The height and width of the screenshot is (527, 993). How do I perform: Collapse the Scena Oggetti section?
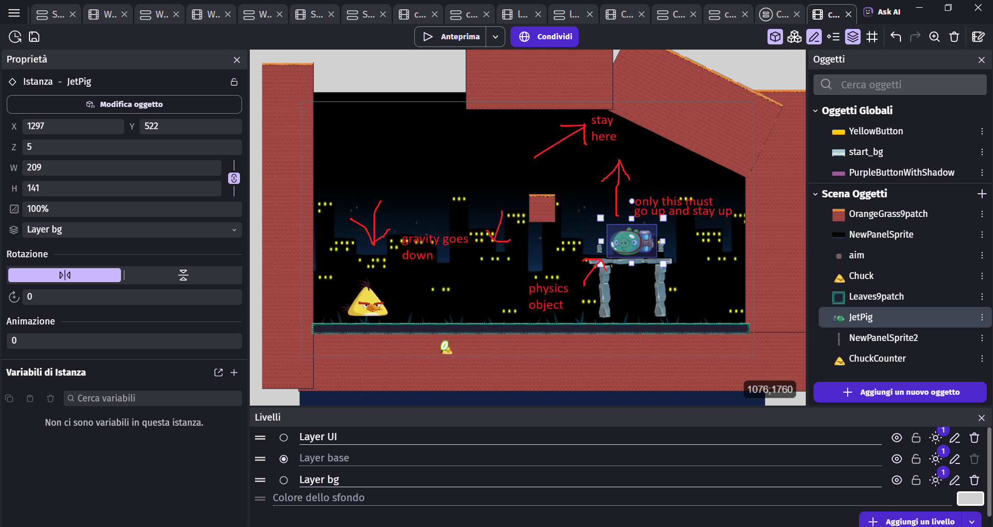coord(816,194)
